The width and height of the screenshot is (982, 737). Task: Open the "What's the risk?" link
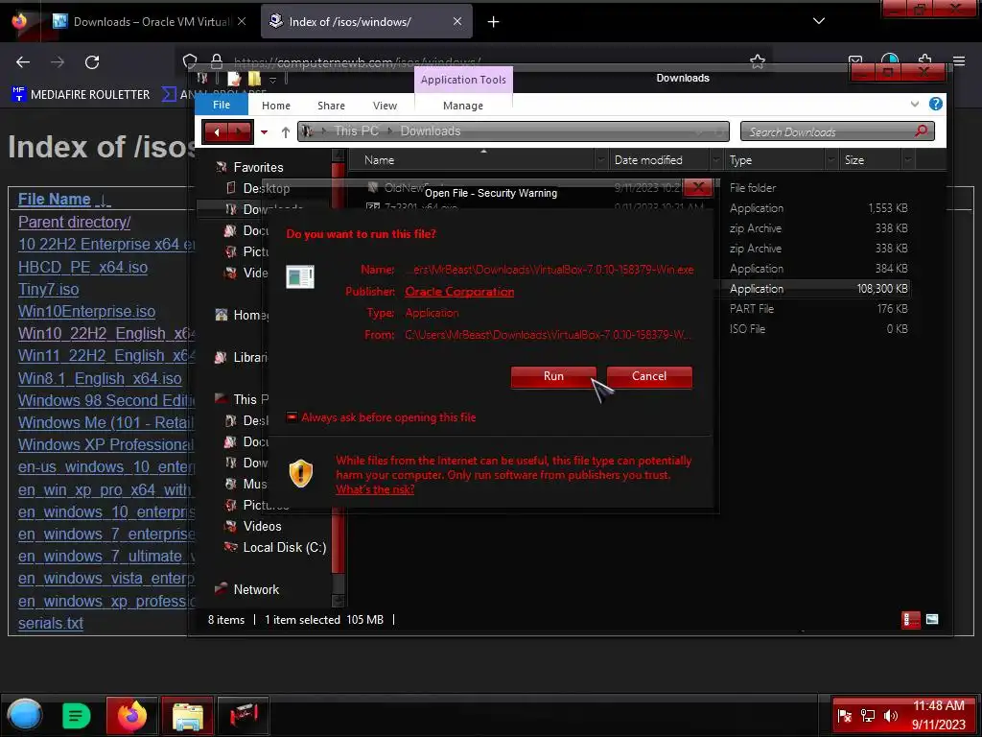375,489
